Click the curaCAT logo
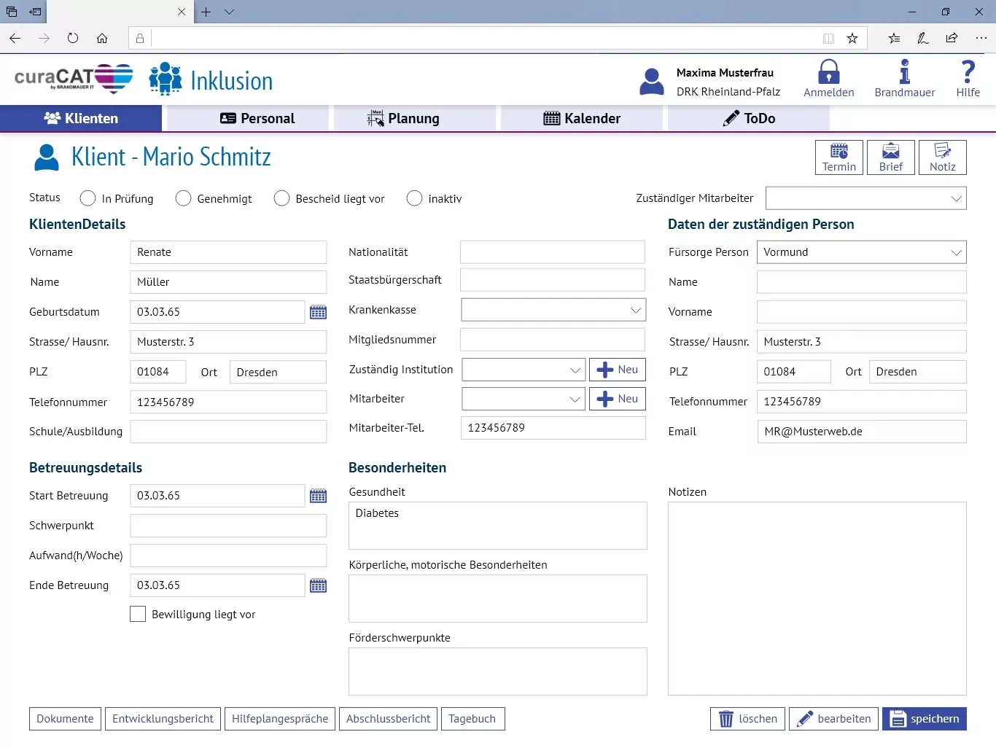996x748 pixels. [74, 79]
